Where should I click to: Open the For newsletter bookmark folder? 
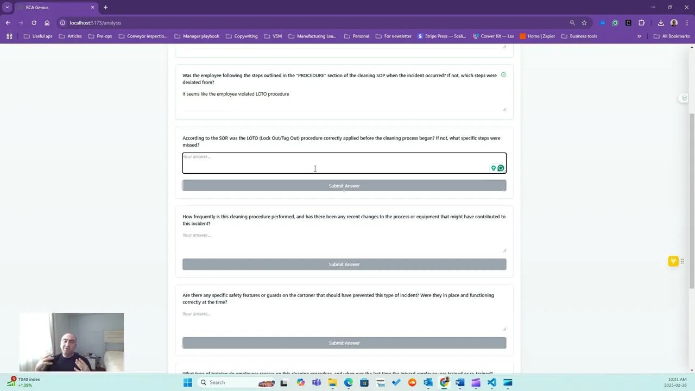[393, 36]
